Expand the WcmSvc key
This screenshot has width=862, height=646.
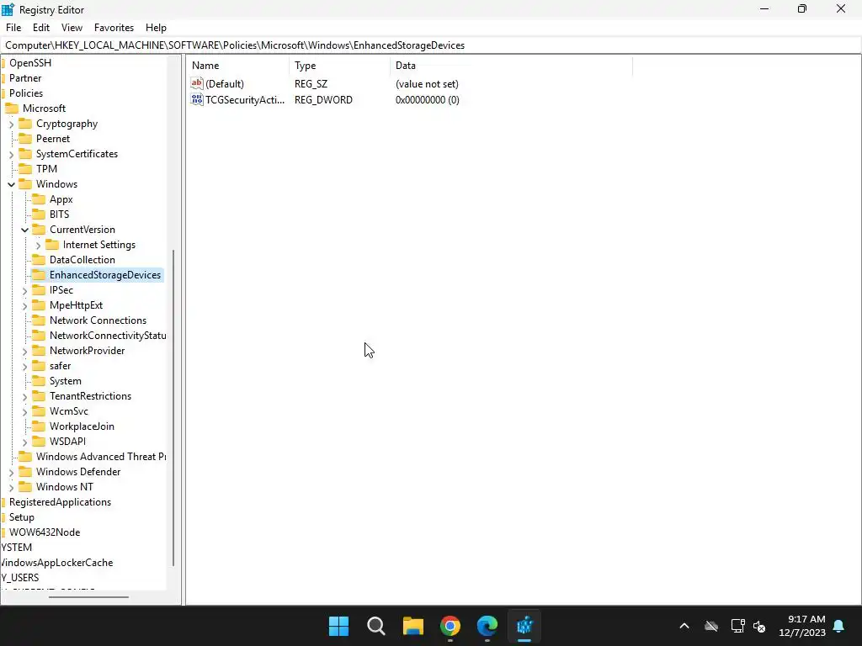pos(24,411)
